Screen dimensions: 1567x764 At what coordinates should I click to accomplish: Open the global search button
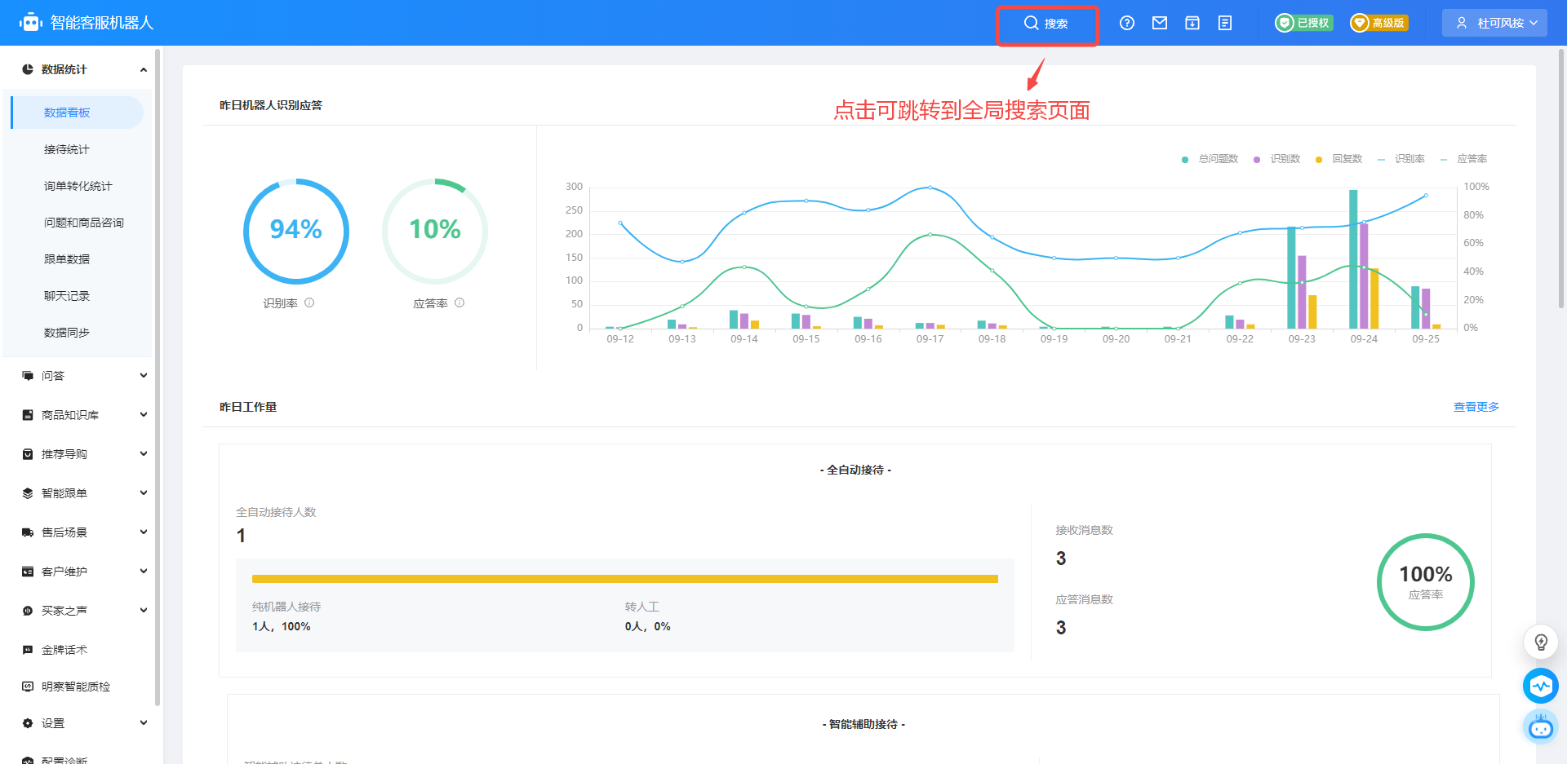point(1046,24)
